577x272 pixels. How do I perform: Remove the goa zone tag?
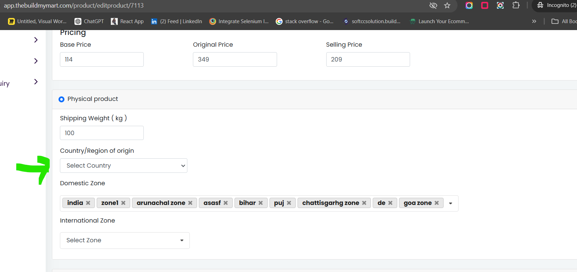click(437, 203)
